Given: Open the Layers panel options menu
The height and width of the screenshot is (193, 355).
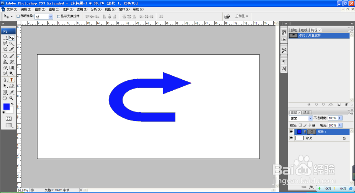Looking at the screenshot, I should pyautogui.click(x=351, y=113).
